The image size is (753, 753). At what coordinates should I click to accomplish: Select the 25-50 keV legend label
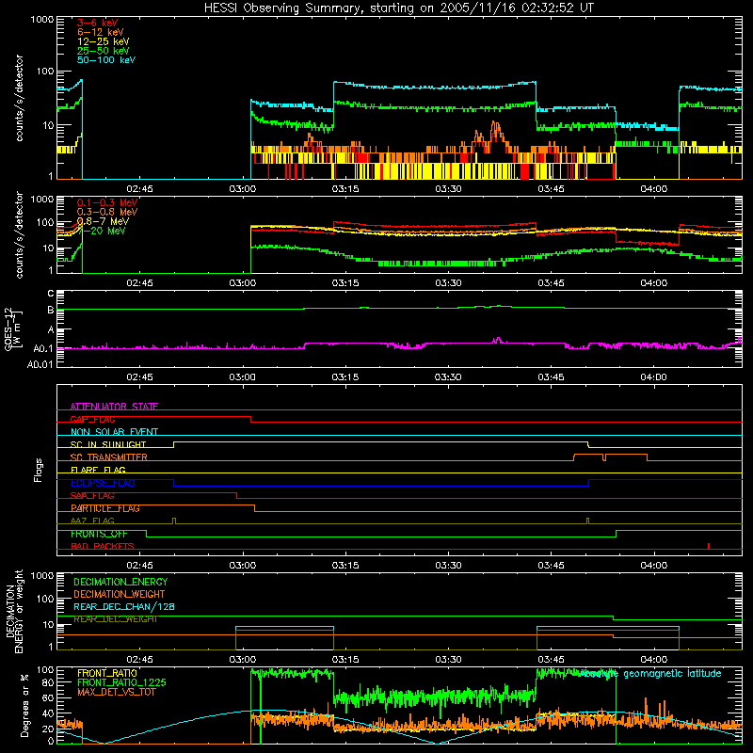click(104, 51)
